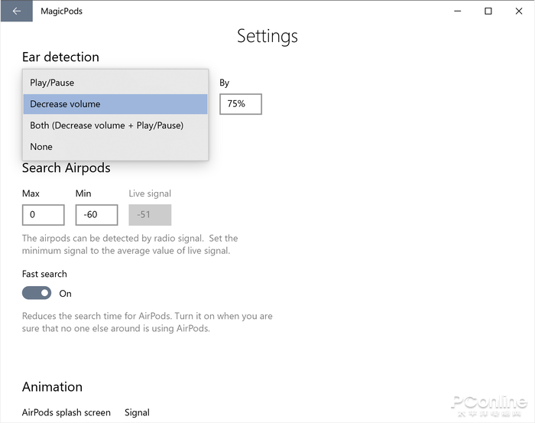The width and height of the screenshot is (535, 423).
Task: Click the back arrow button
Action: coord(16,11)
